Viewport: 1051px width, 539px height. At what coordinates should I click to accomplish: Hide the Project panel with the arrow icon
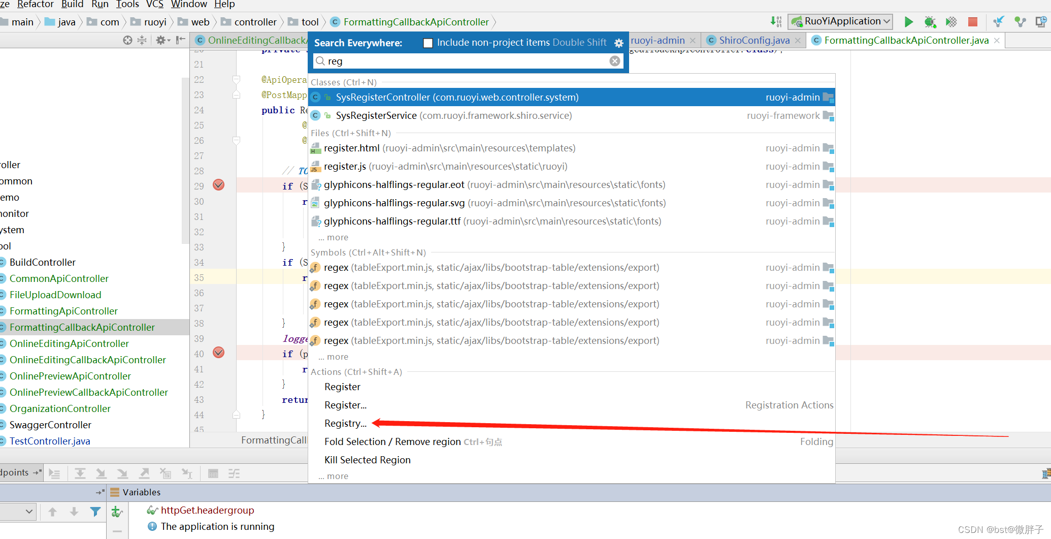180,40
